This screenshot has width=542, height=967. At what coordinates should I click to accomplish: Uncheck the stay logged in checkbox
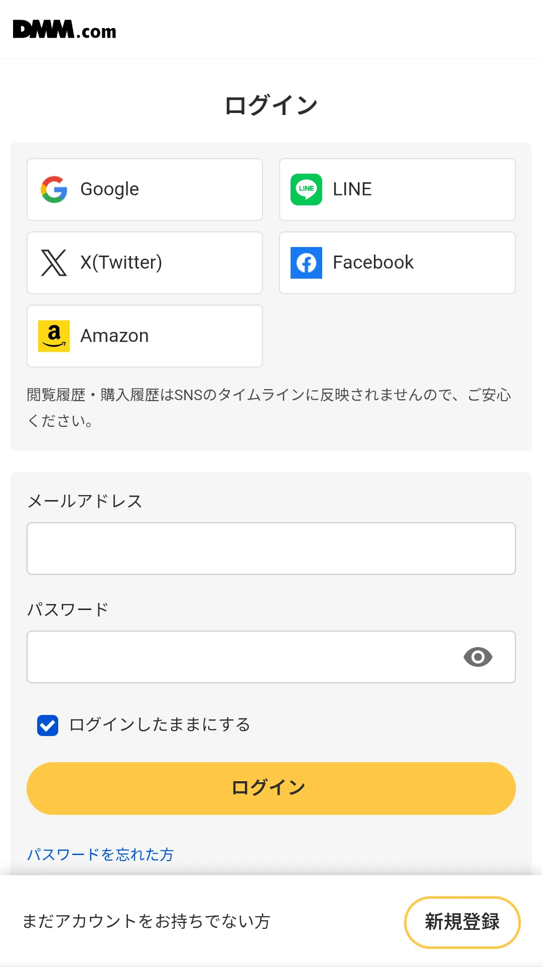(48, 725)
